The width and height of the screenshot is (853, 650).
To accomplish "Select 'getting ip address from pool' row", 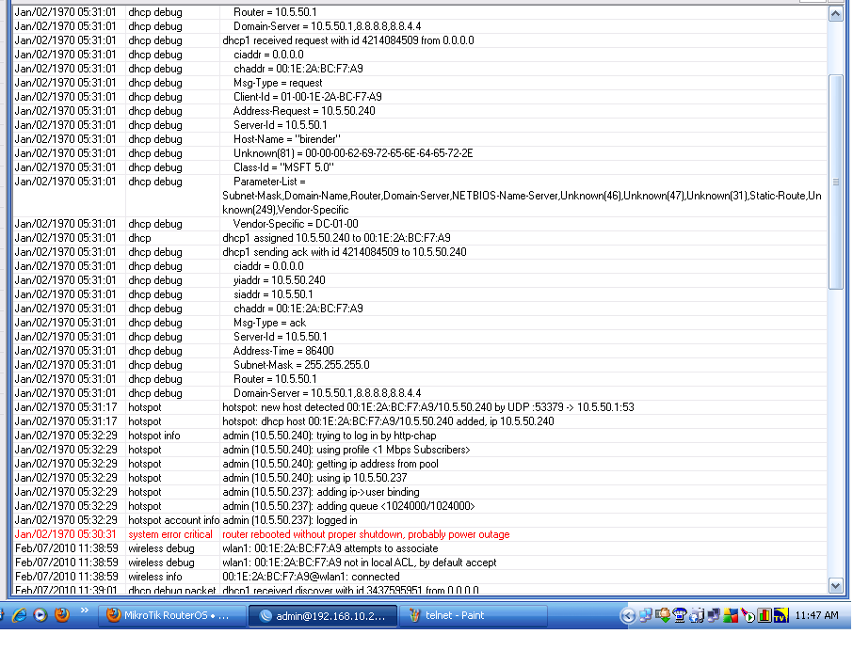I will 419,464.
